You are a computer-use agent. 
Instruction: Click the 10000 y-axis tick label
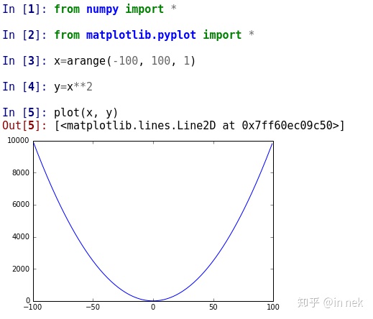(18, 140)
